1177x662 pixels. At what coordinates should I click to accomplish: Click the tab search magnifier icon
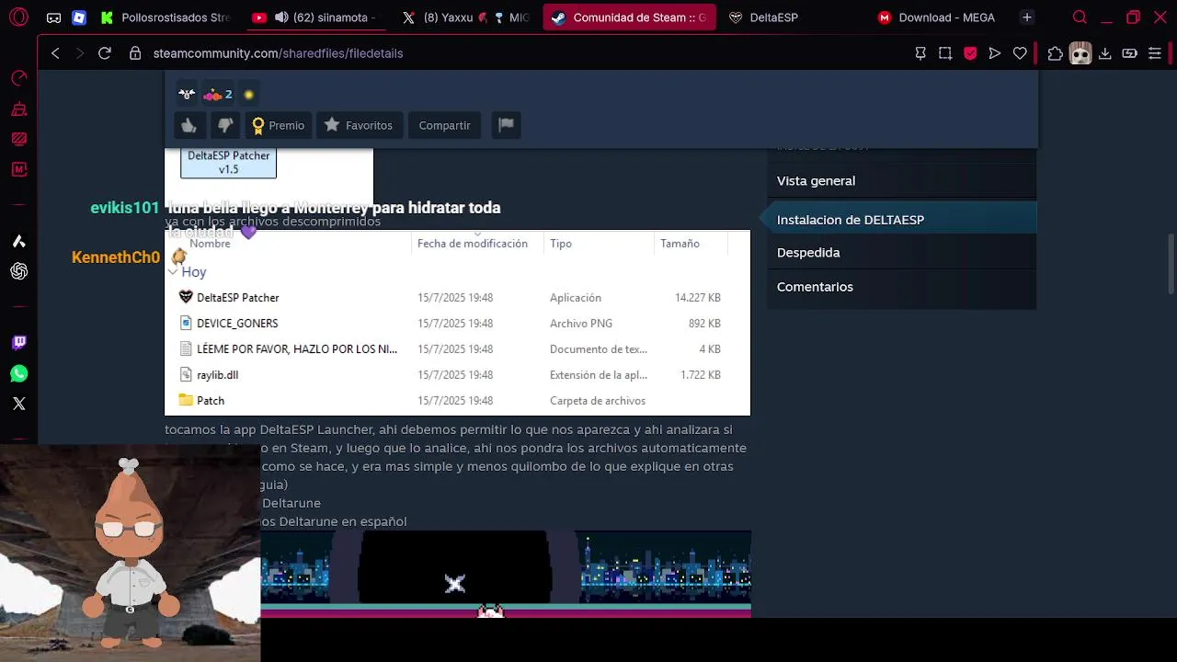[x=1080, y=17]
